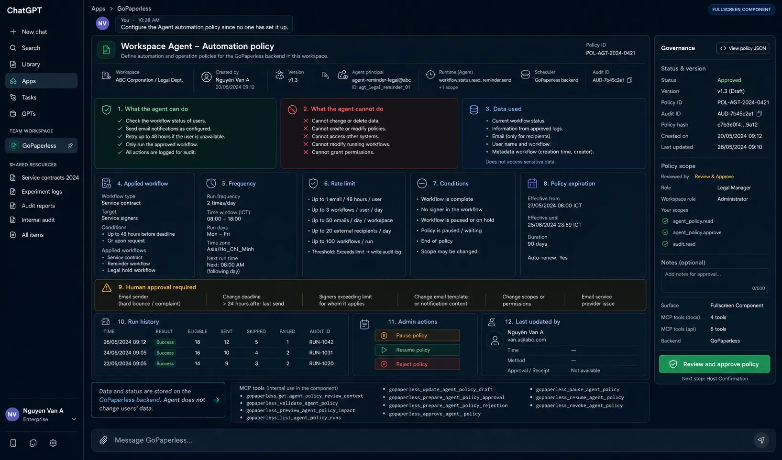Click the NV avatar beside the message
The height and width of the screenshot is (460, 782).
click(x=102, y=23)
